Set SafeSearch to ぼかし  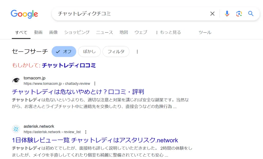pos(89,51)
